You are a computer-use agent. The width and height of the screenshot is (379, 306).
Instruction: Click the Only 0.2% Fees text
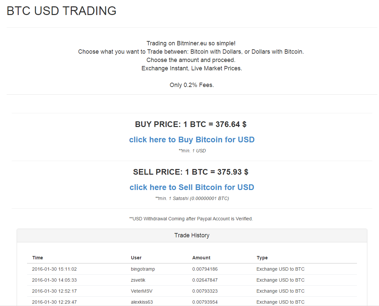coord(192,85)
